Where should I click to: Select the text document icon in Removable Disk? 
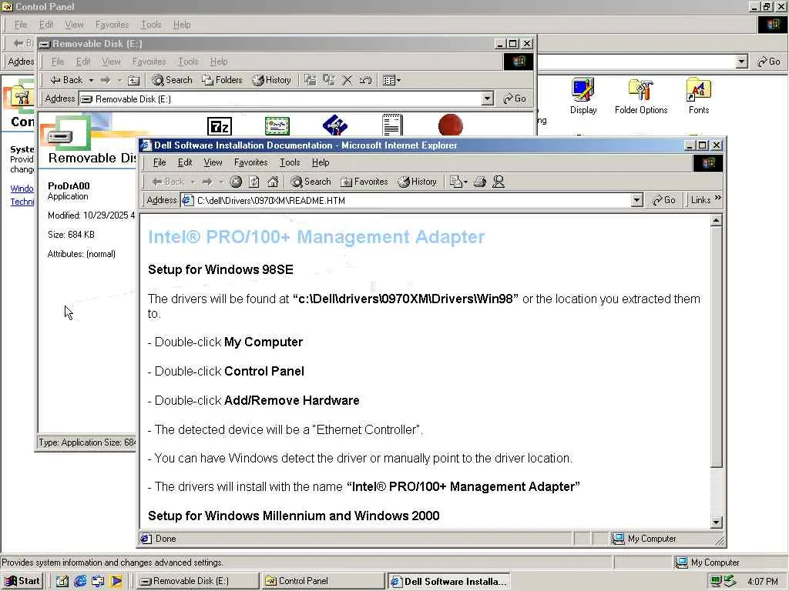[392, 125]
